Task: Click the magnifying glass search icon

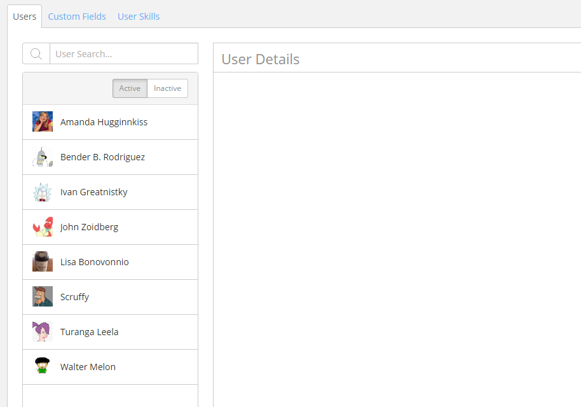Action: tap(36, 53)
